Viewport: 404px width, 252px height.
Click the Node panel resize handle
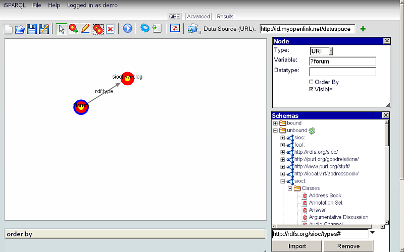388,105
